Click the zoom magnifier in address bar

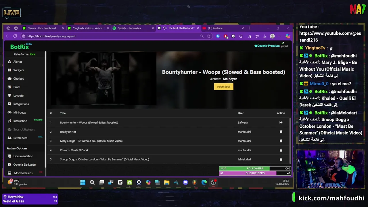point(202,36)
